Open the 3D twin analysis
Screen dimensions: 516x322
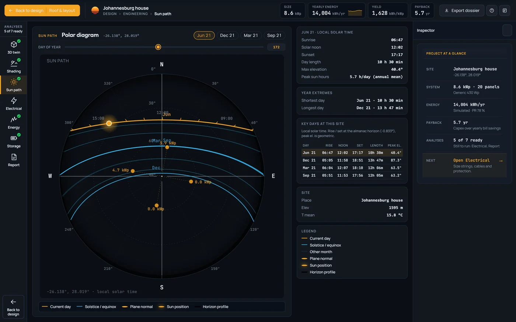(x=14, y=47)
